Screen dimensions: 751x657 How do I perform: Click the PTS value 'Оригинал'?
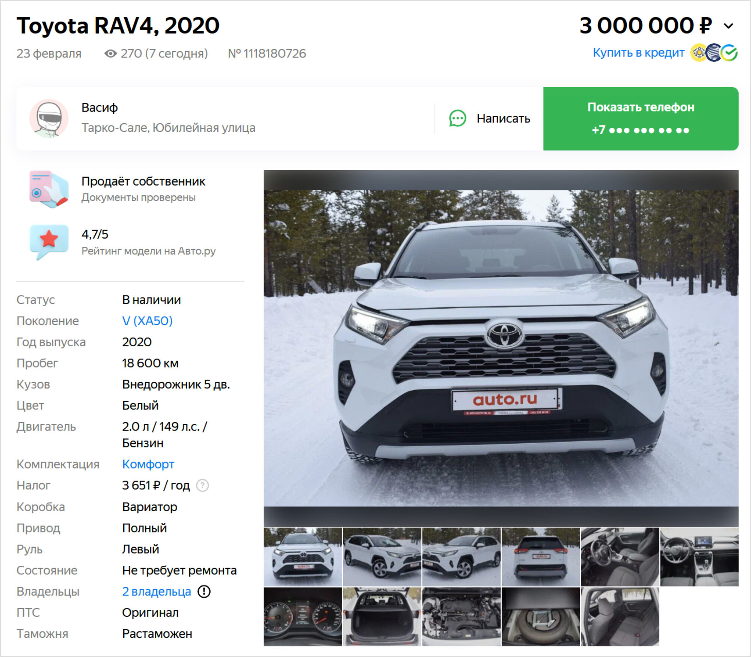tap(151, 613)
